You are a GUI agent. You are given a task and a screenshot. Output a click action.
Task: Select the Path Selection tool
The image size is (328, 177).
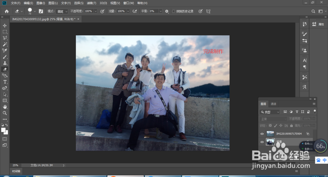(x=5, y=94)
